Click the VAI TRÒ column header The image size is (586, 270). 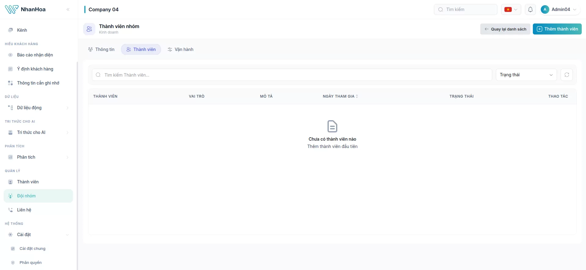coord(197,96)
